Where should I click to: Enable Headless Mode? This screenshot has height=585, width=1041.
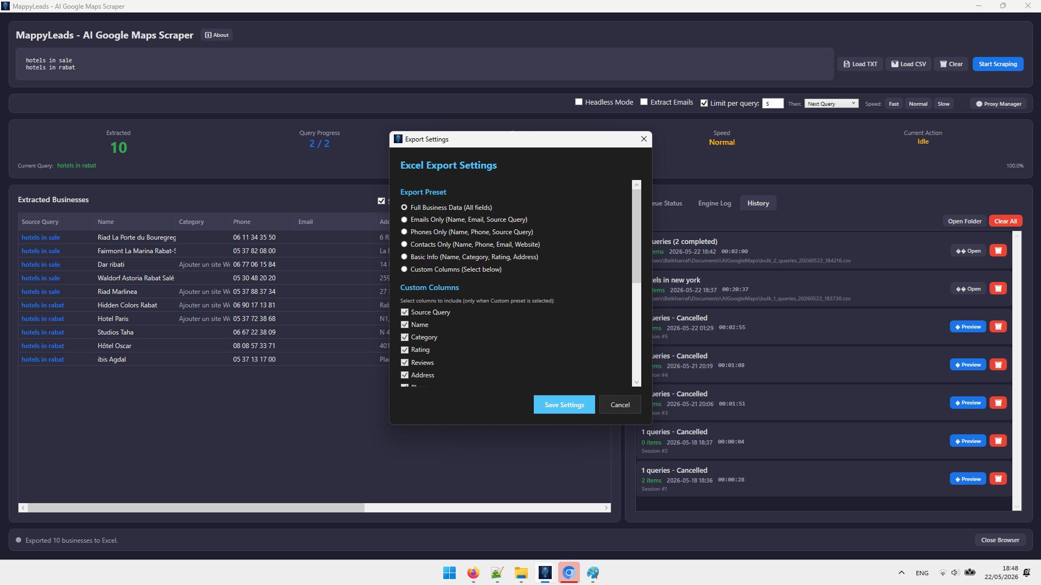point(579,102)
